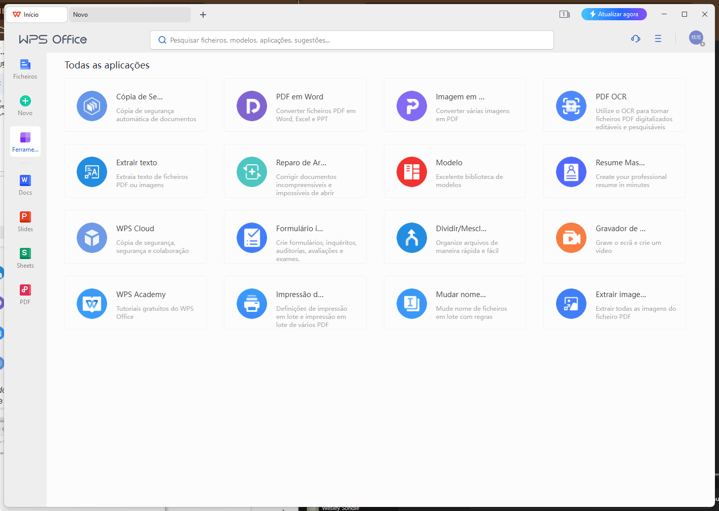
Task: Open PDF from the sidebar
Action: [25, 295]
